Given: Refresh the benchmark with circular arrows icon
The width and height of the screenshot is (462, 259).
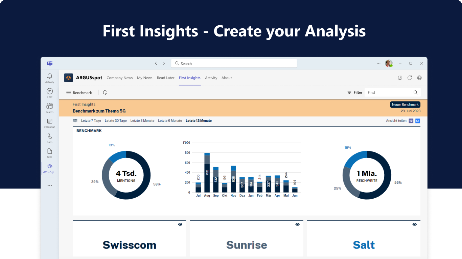Looking at the screenshot, I should (105, 92).
